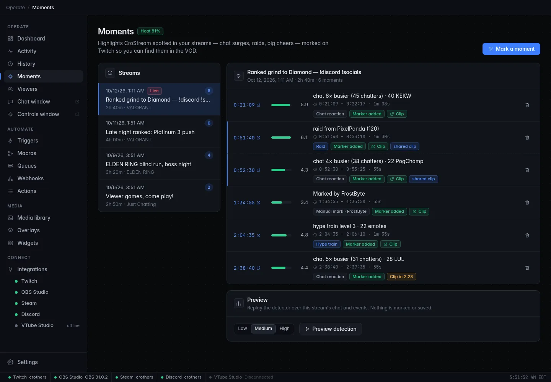Click the Operate breadcrumb

15,8
